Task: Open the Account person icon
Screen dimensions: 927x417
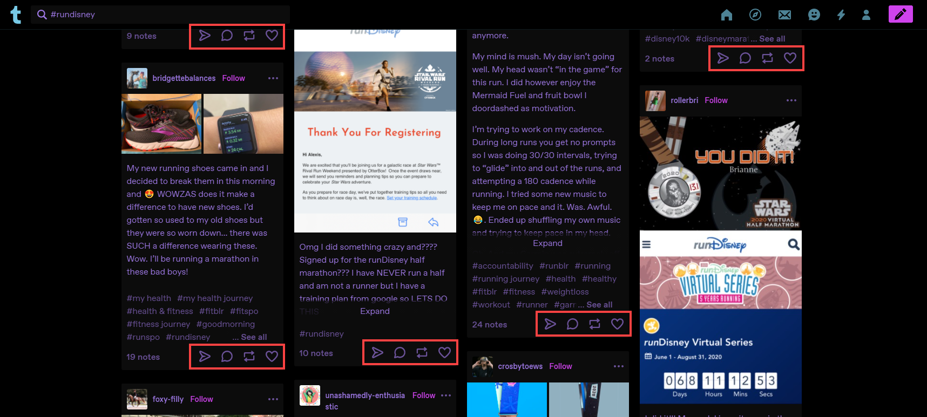Action: (x=866, y=15)
